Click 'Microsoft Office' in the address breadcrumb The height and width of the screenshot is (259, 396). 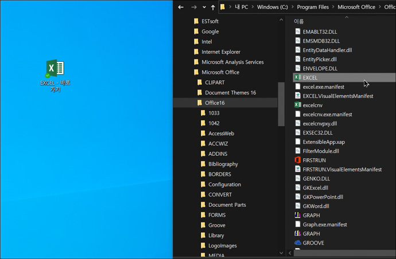point(356,7)
